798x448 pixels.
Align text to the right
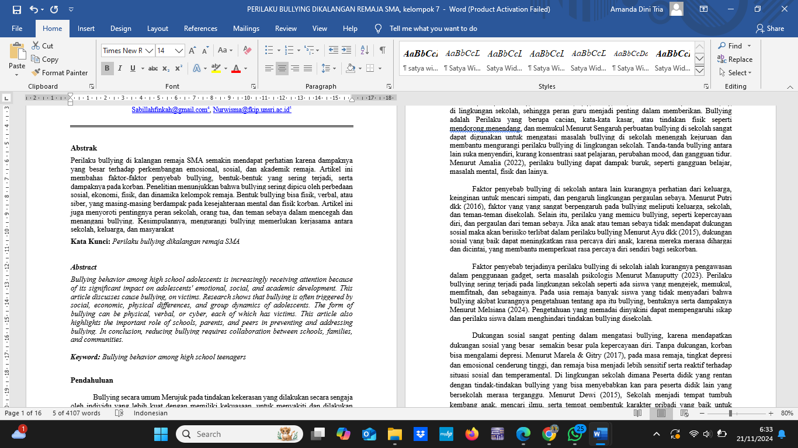click(x=295, y=68)
